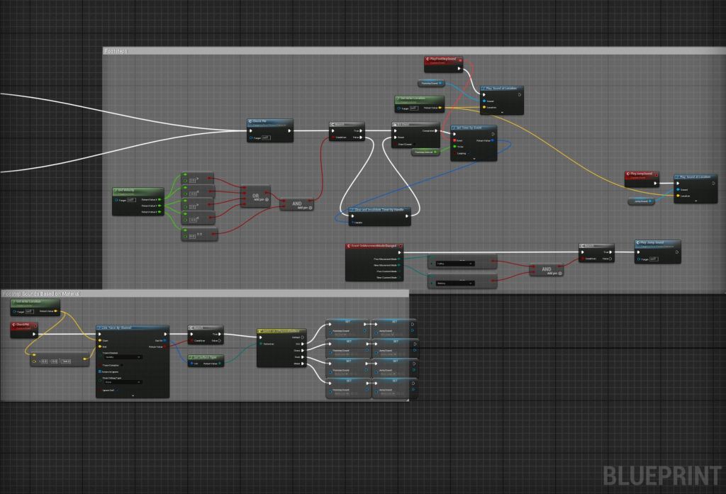Click the numeric value input field near CheckPhi
Image resolution: width=726 pixels, height=494 pixels.
[x=66, y=361]
